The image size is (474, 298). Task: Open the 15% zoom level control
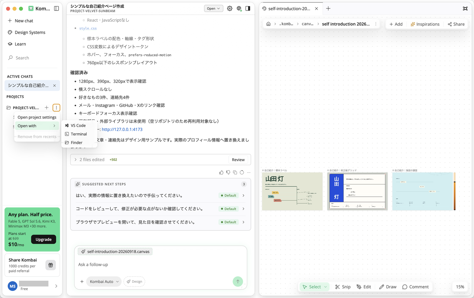click(x=460, y=287)
